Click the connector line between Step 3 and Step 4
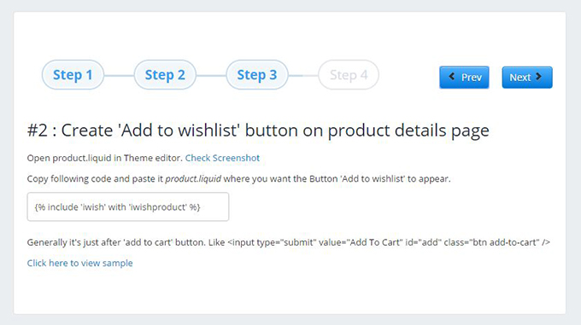 pos(303,75)
